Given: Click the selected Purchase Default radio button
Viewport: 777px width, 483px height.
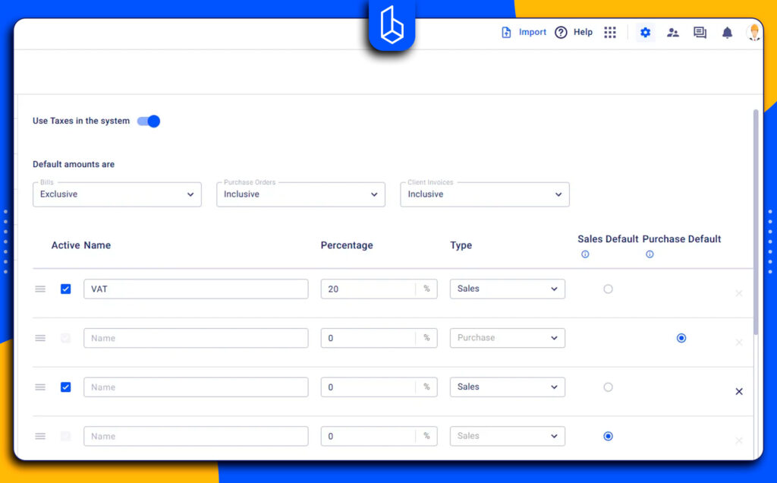Looking at the screenshot, I should 681,338.
